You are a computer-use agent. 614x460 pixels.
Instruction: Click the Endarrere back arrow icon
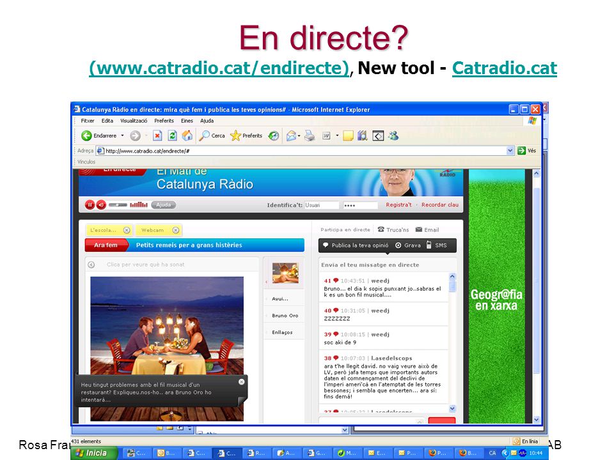pyautogui.click(x=86, y=135)
